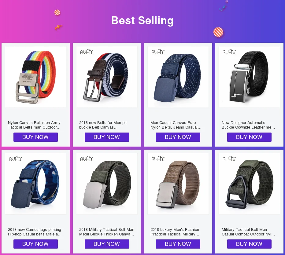Click BUY NOW under 2018 Military Tactical Belt Man
Image resolution: width=285 pixels, height=255 pixels.
pyautogui.click(x=107, y=244)
